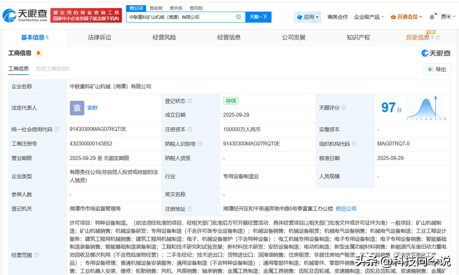Click into the company name search field
Image resolution: width=459 pixels, height=275 pixels.
pos(181,17)
